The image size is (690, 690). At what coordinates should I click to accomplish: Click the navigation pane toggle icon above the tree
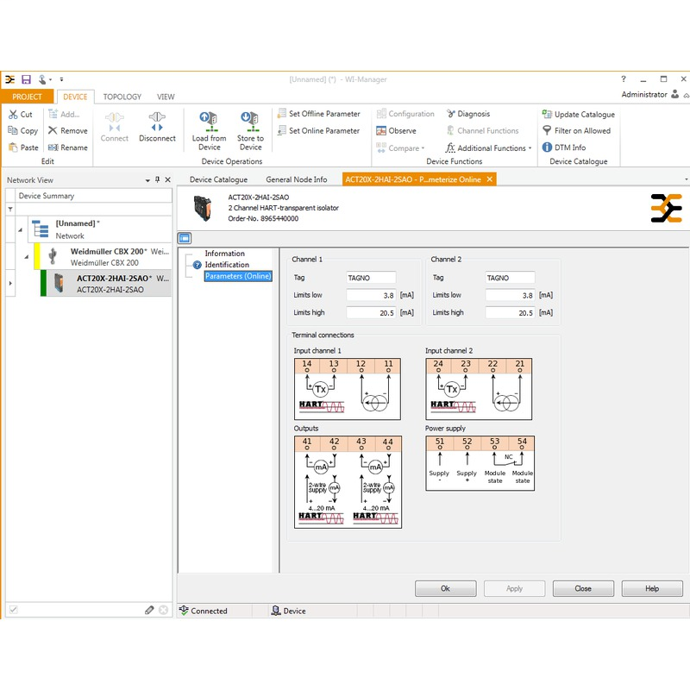[x=185, y=238]
